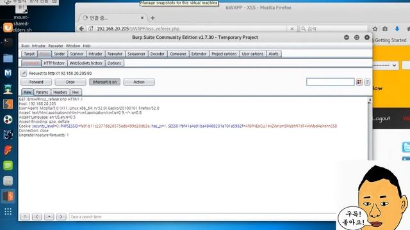410x230 pixels.
Task: Click the mount-shared-folders.sh desktop file
Action: click(x=22, y=19)
